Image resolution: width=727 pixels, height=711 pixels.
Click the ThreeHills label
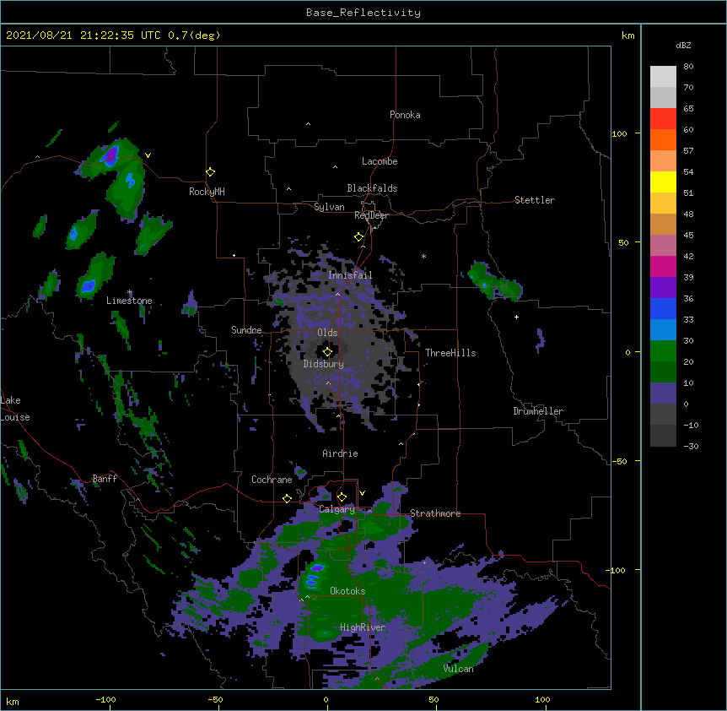(x=450, y=353)
